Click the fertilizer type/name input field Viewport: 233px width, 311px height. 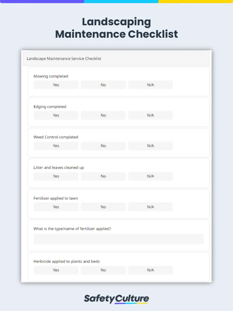coord(118,239)
